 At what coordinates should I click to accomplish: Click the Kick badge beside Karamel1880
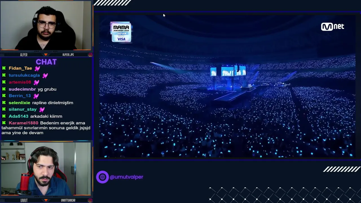coord(4,123)
